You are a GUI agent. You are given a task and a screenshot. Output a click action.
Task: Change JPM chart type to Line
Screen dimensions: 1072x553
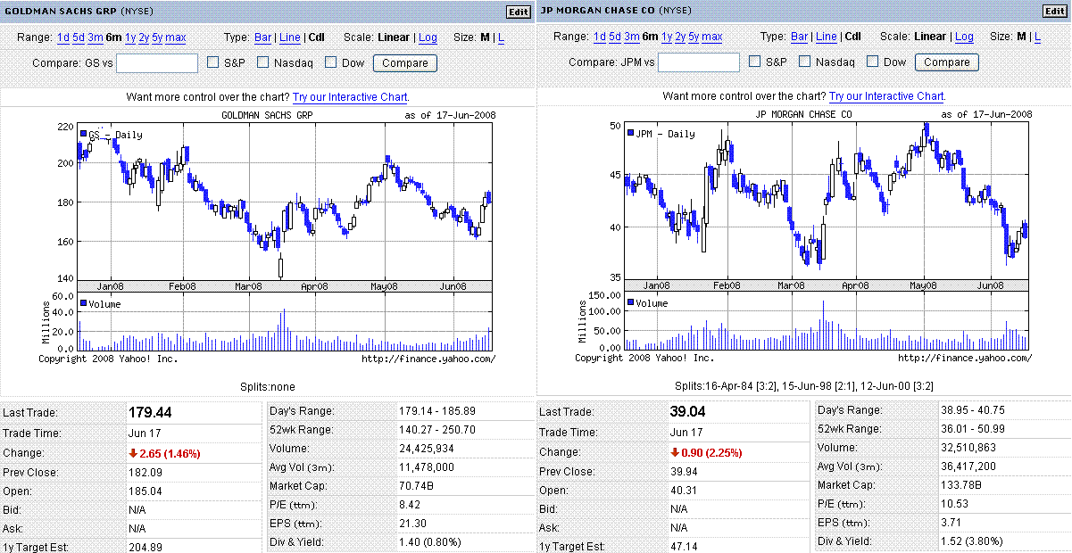pyautogui.click(x=827, y=37)
